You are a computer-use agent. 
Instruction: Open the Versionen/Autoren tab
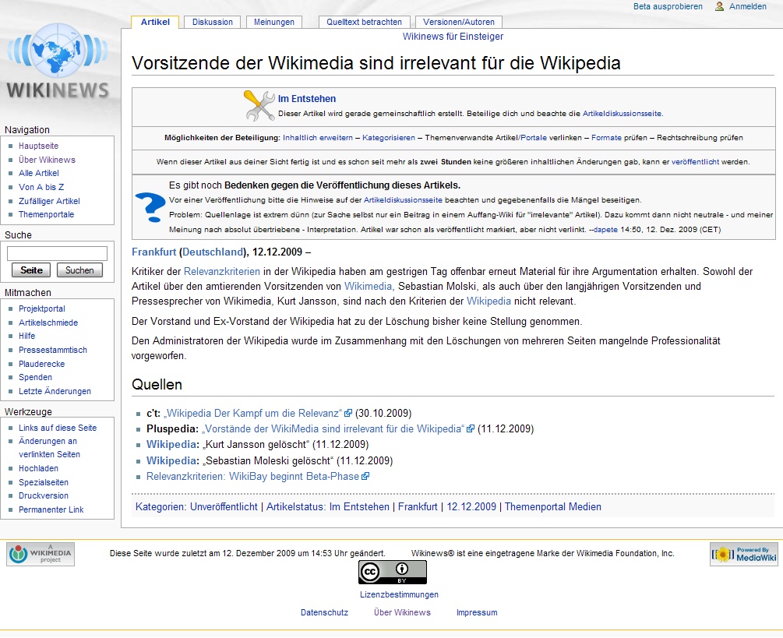458,22
